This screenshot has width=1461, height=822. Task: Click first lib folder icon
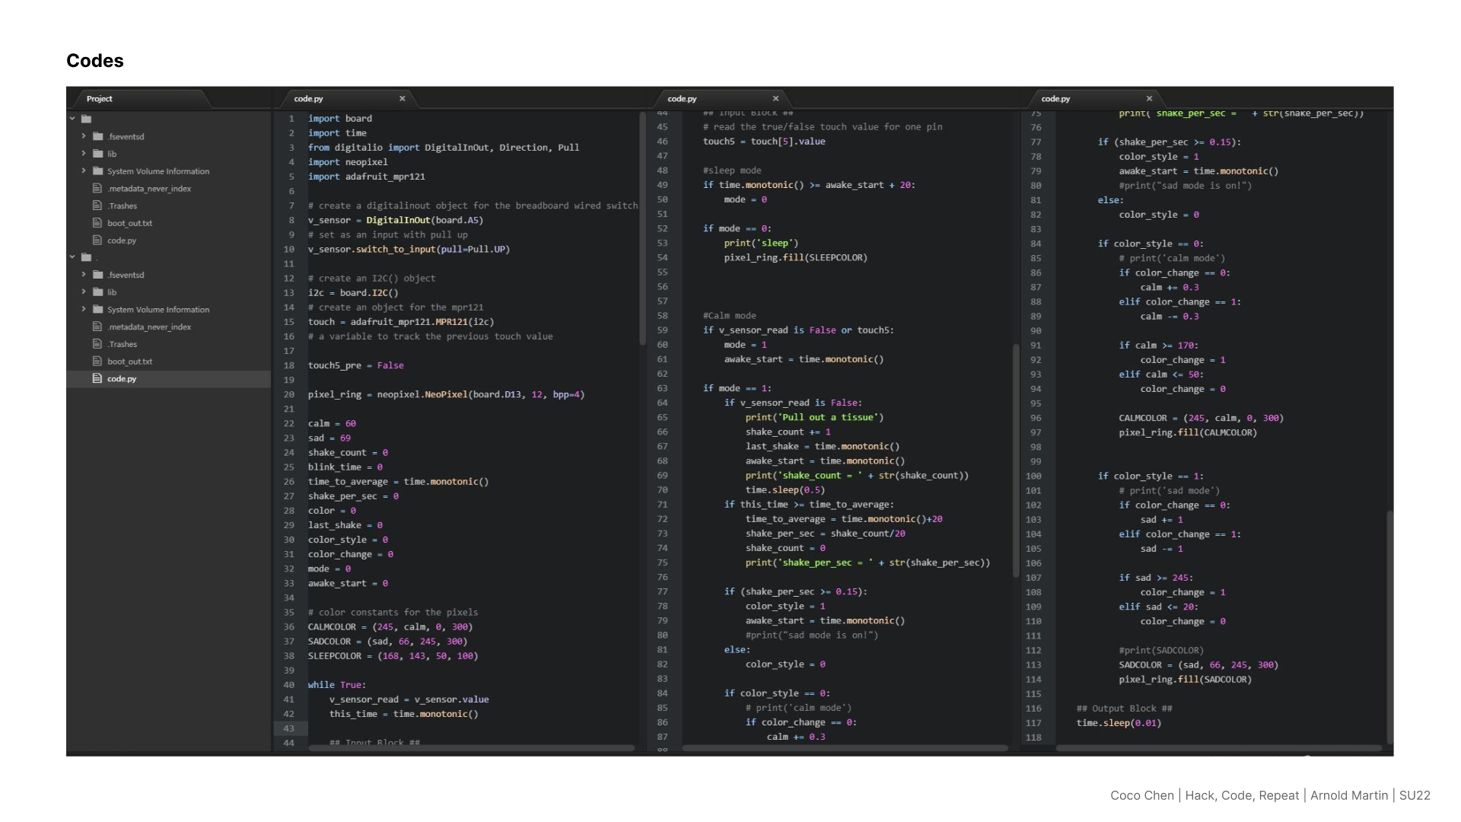[x=98, y=154]
